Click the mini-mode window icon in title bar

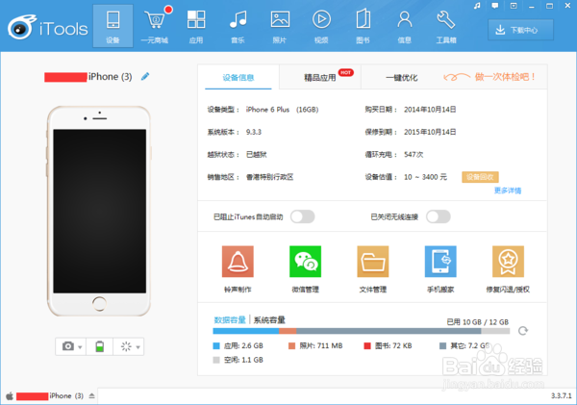click(x=514, y=6)
